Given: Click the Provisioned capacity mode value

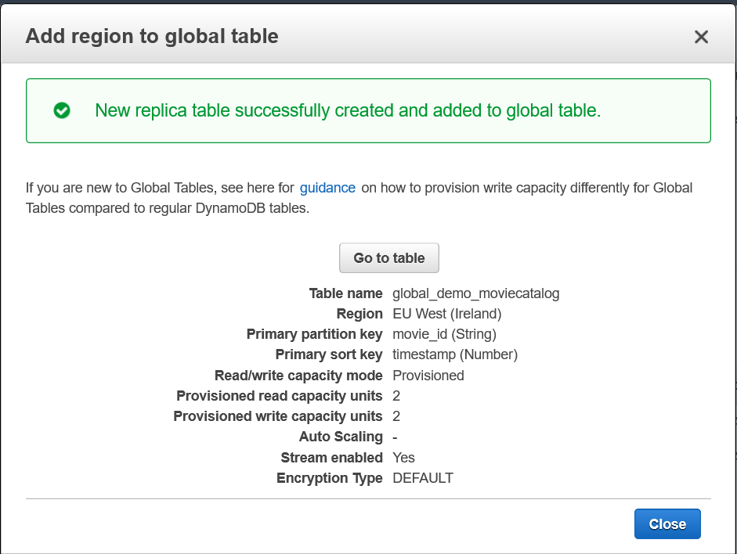Looking at the screenshot, I should [x=428, y=376].
